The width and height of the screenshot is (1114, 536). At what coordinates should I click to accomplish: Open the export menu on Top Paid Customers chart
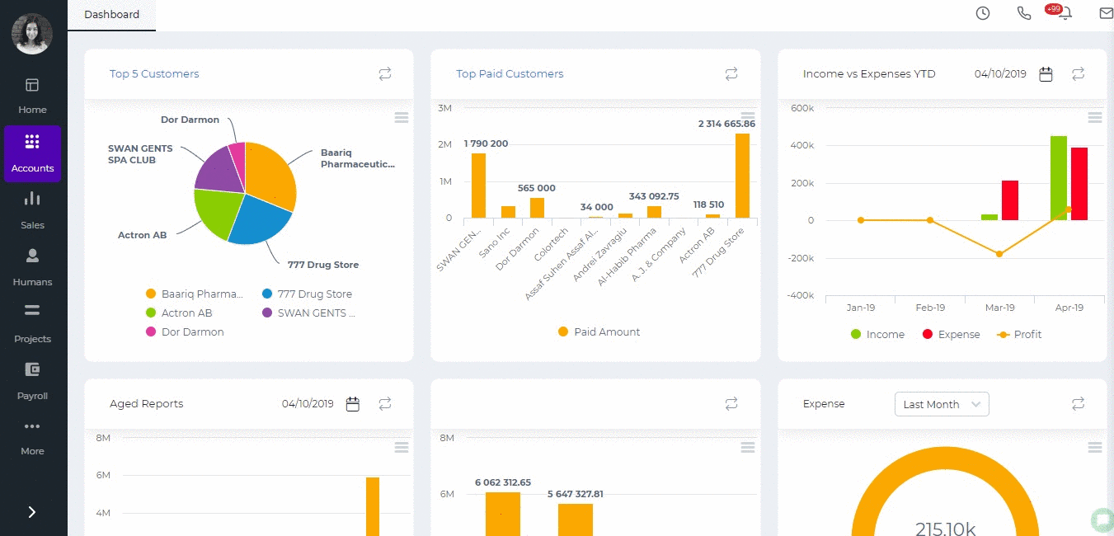(x=748, y=116)
